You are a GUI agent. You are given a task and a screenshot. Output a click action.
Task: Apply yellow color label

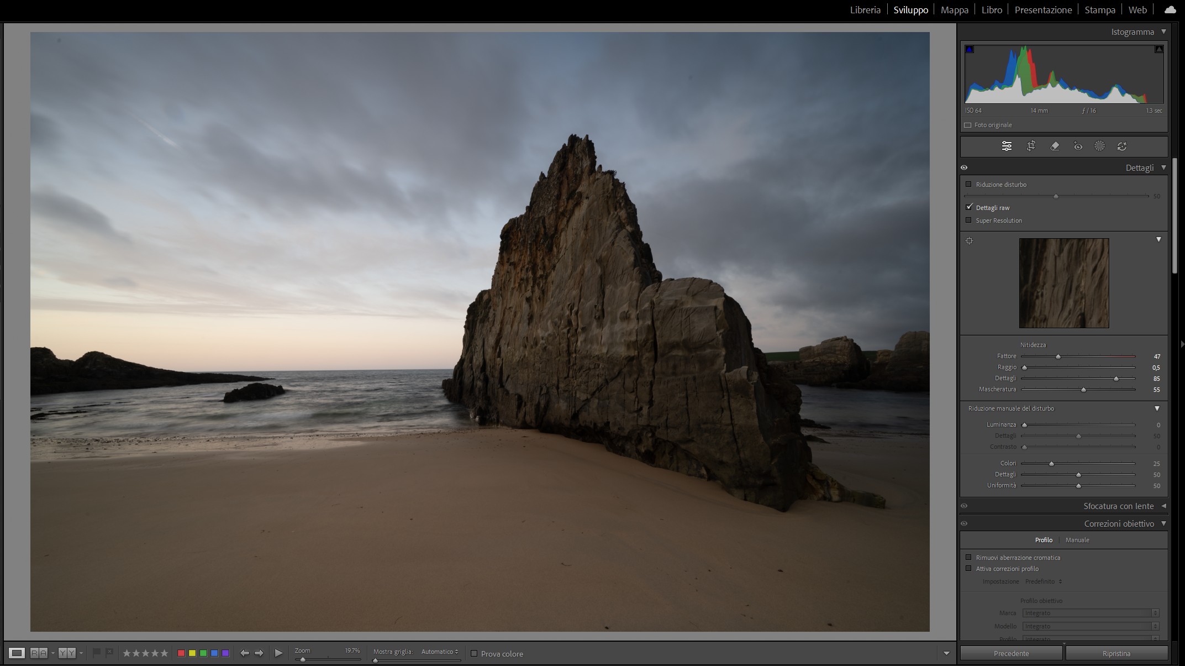192,653
